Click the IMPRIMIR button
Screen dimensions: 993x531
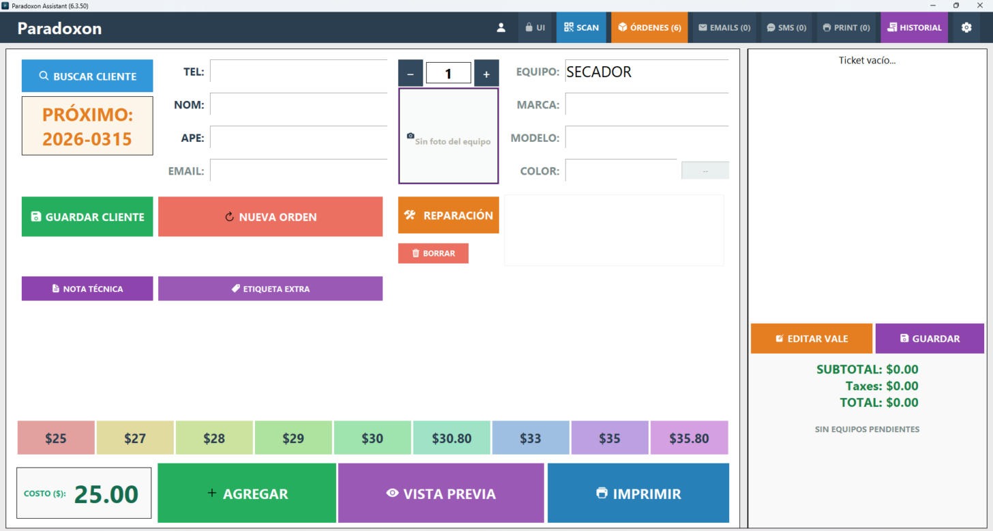click(638, 493)
